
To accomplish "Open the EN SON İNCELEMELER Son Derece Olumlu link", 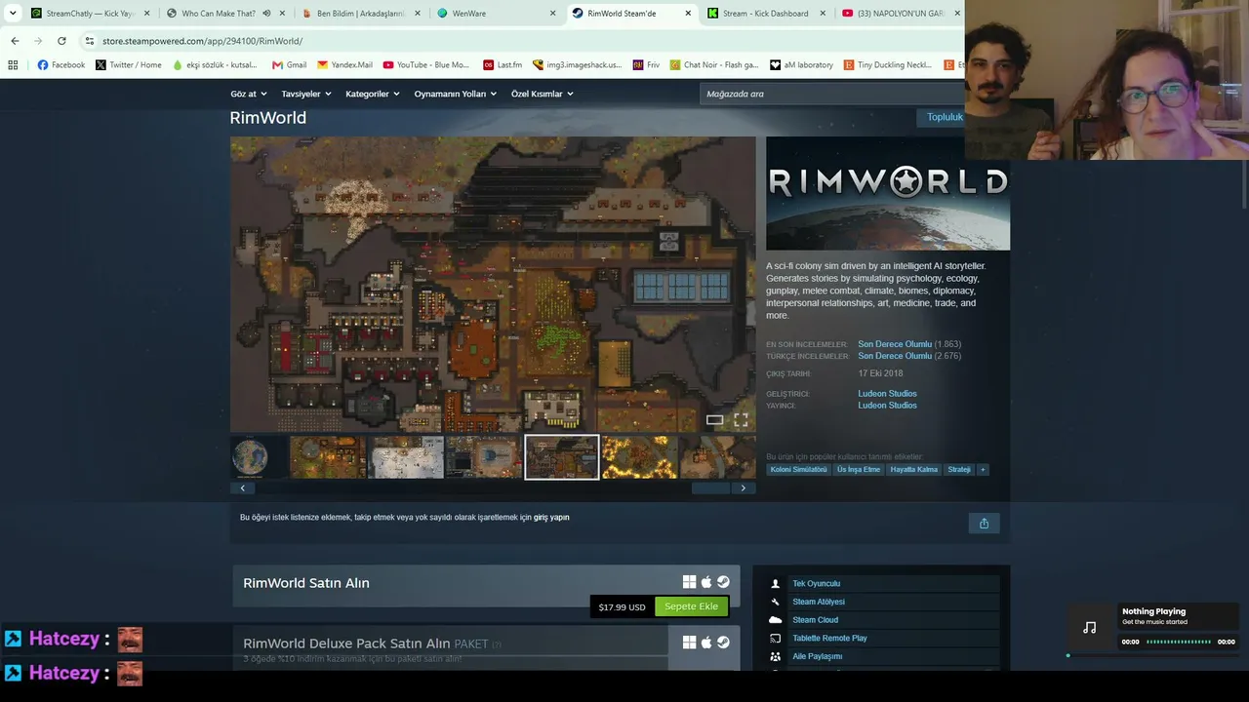I will (x=895, y=344).
